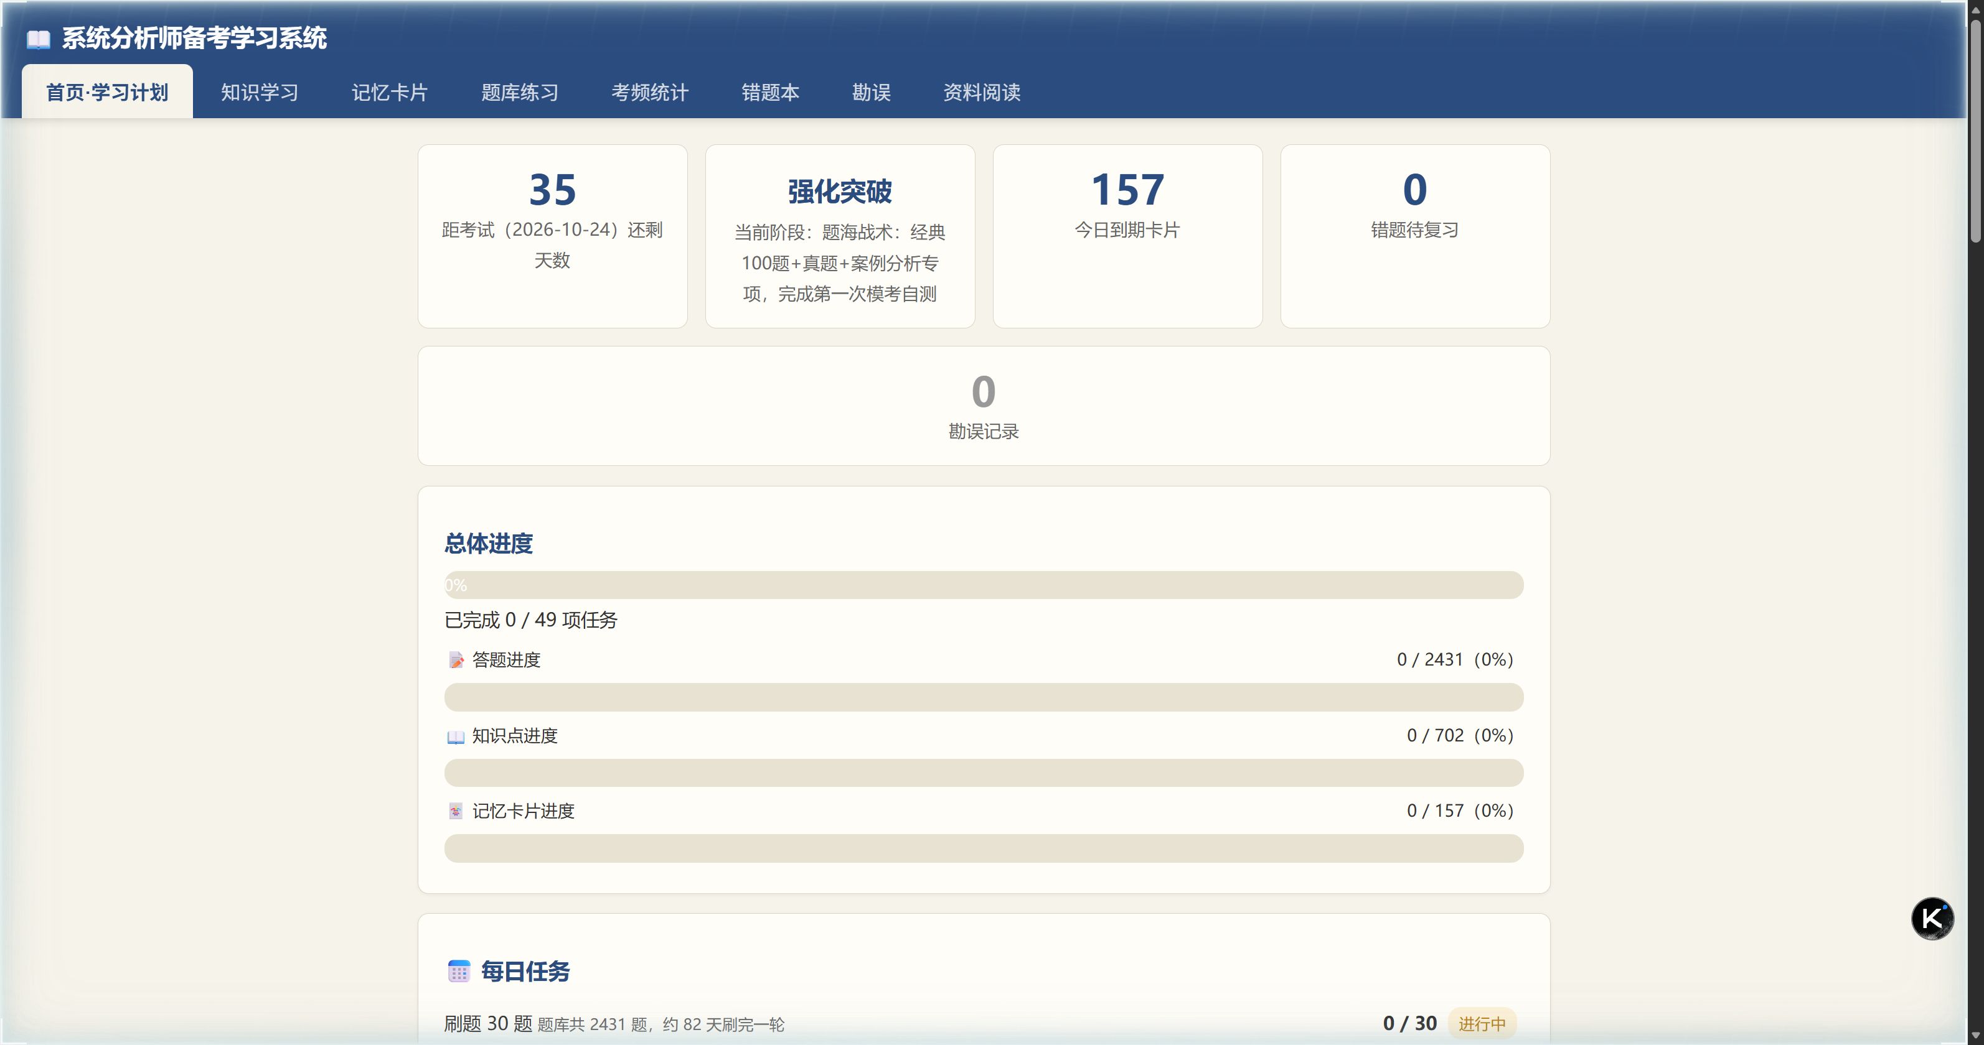Click the floating K assistant icon

pyautogui.click(x=1932, y=918)
